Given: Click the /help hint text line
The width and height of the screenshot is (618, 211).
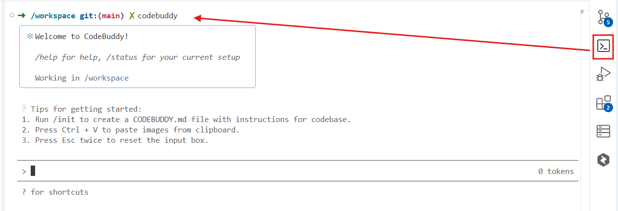Looking at the screenshot, I should point(138,57).
